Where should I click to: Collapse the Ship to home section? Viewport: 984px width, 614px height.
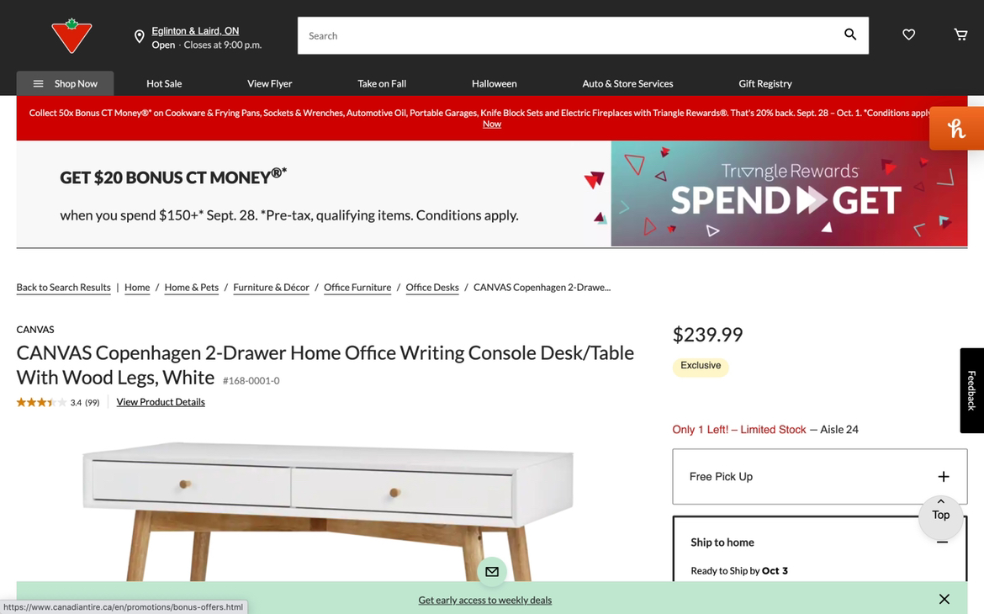click(x=943, y=543)
